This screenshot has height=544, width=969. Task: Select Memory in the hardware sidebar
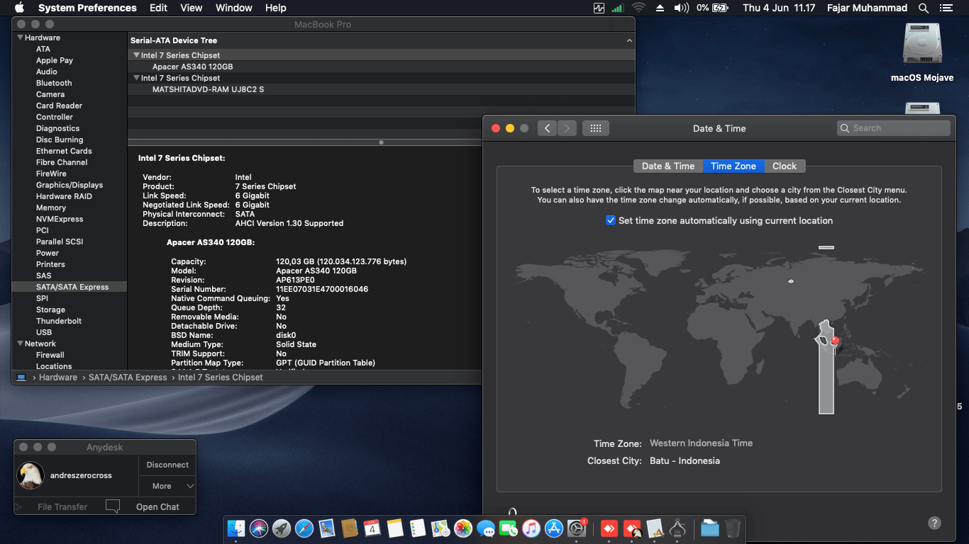click(51, 208)
